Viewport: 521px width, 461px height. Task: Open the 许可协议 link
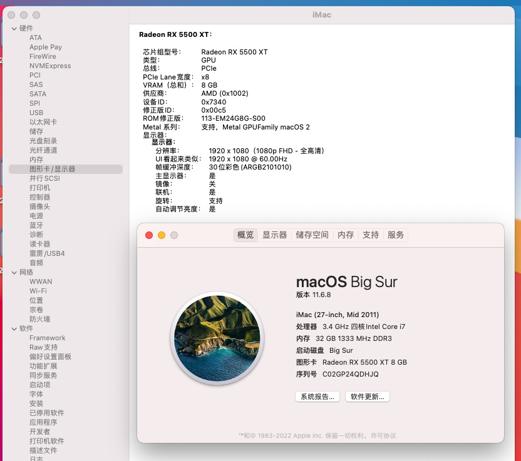coord(383,436)
